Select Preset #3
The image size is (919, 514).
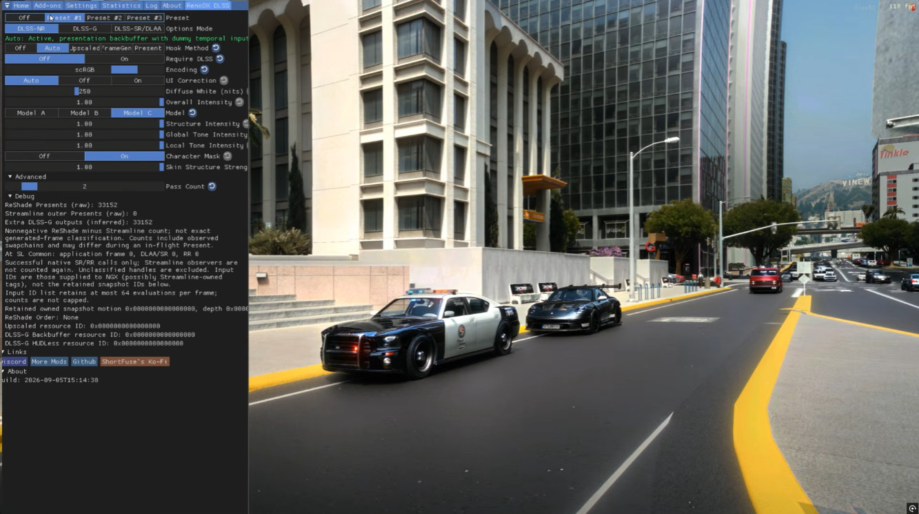pyautogui.click(x=144, y=18)
